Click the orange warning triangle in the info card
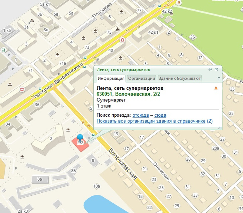 (x=216, y=88)
